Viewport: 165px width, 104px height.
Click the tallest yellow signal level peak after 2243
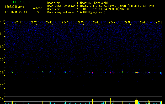coord(54,100)
